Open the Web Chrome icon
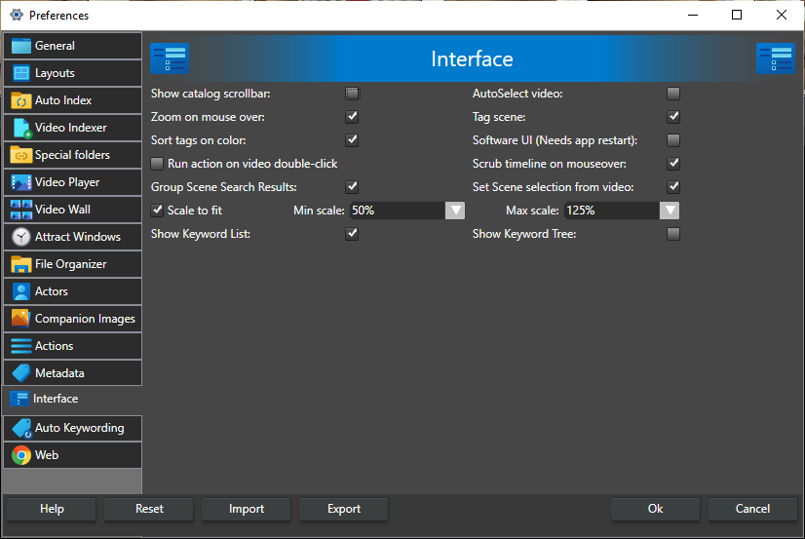The width and height of the screenshot is (805, 539). [20, 455]
